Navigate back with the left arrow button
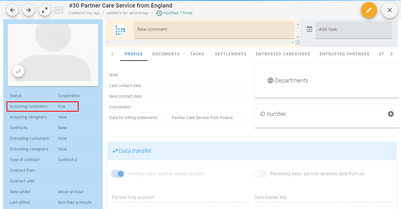401x209 pixels. [12, 10]
